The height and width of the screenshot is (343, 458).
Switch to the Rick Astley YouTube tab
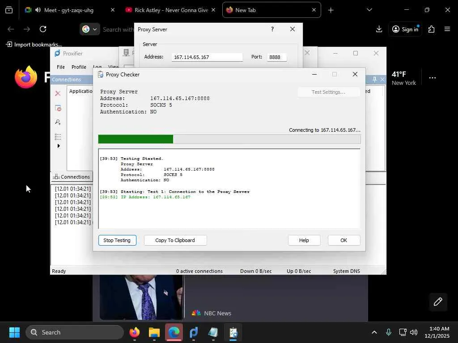coord(171,10)
